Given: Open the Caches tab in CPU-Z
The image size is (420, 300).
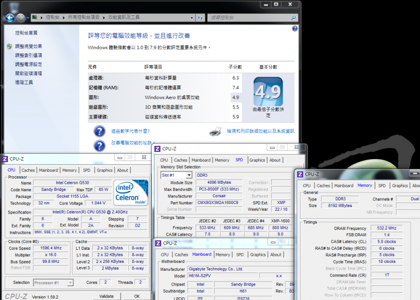Looking at the screenshot, I should point(28,170).
